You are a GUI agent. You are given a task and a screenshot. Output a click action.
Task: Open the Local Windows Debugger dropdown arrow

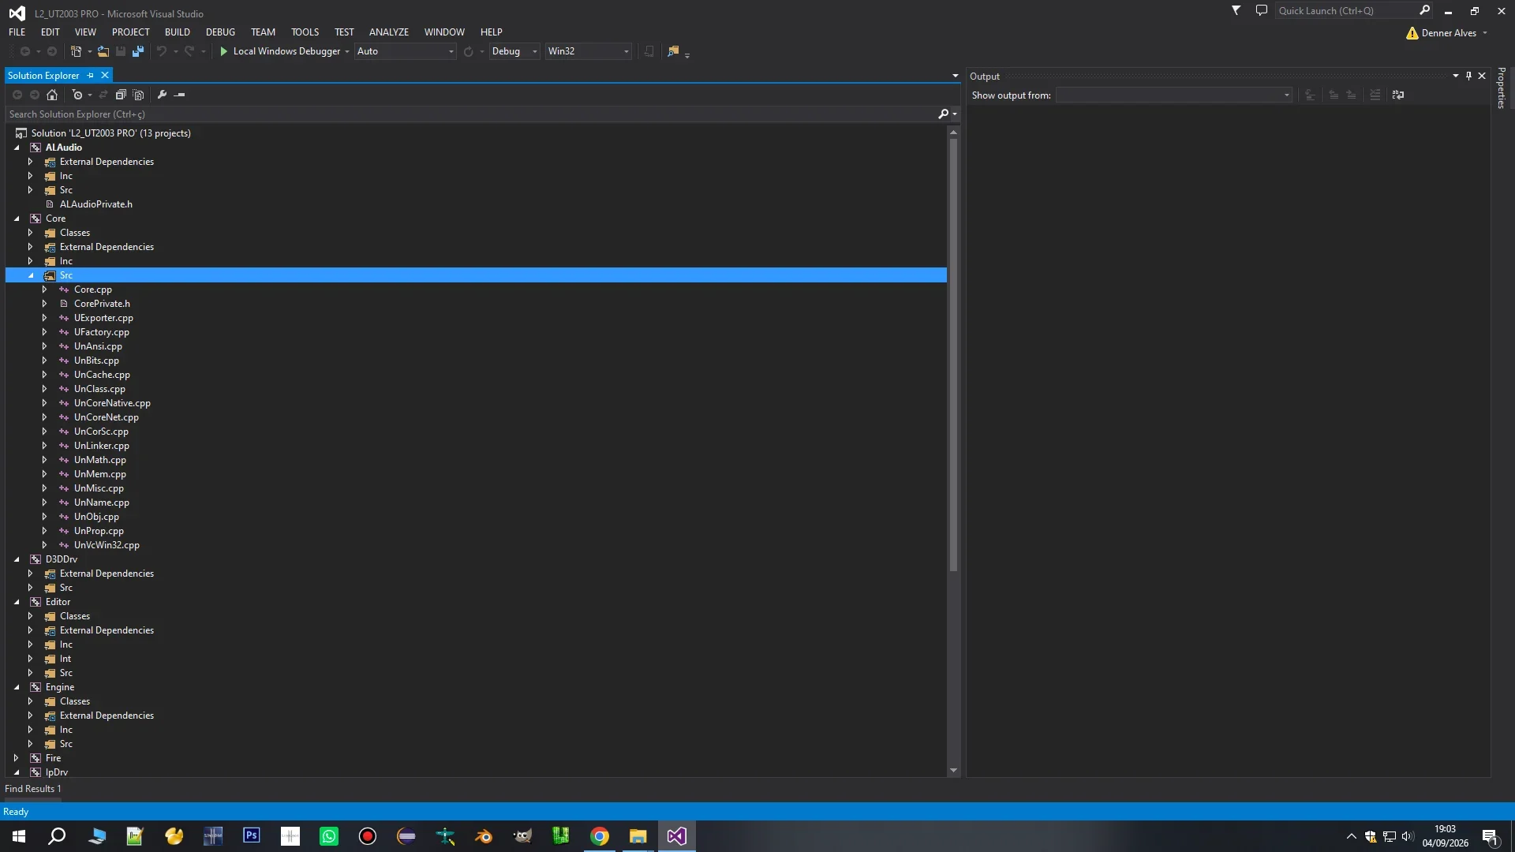click(x=346, y=52)
